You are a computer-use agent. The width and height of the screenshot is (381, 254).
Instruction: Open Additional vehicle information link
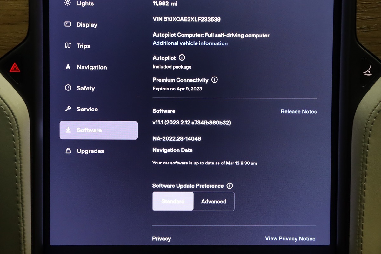[190, 43]
